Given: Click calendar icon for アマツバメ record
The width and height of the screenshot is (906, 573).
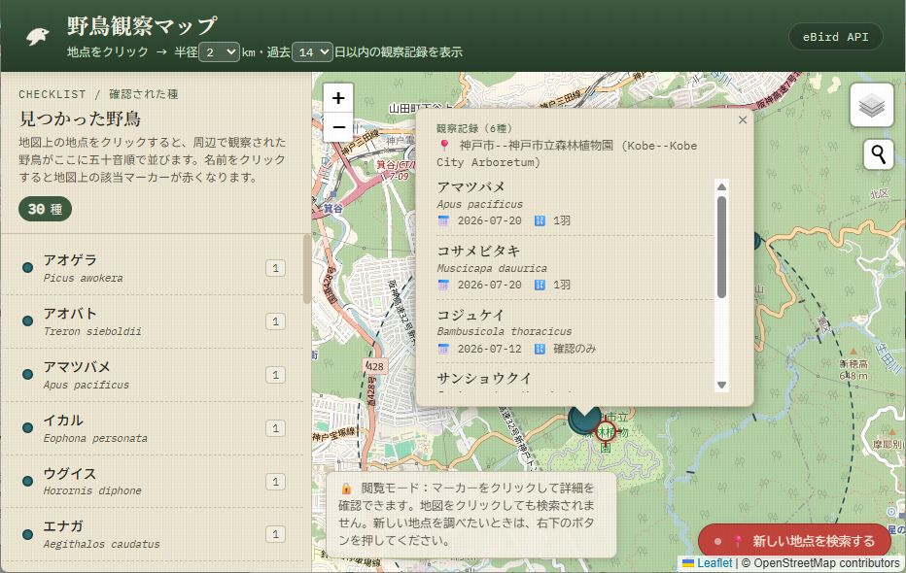Looking at the screenshot, I should click(443, 220).
